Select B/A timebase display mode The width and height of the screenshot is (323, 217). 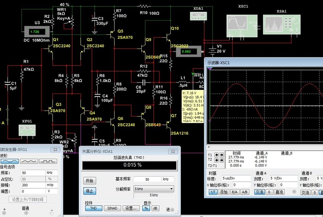(x=234, y=192)
